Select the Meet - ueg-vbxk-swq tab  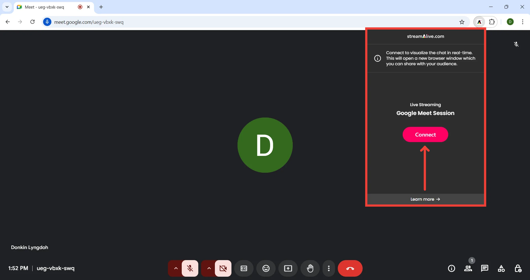pyautogui.click(x=54, y=7)
